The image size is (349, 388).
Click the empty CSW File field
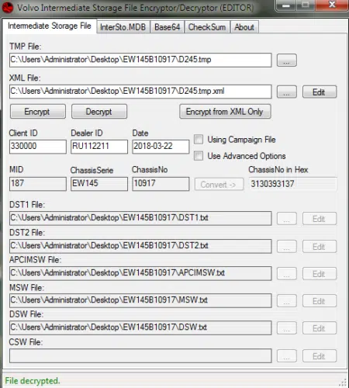pos(140,355)
